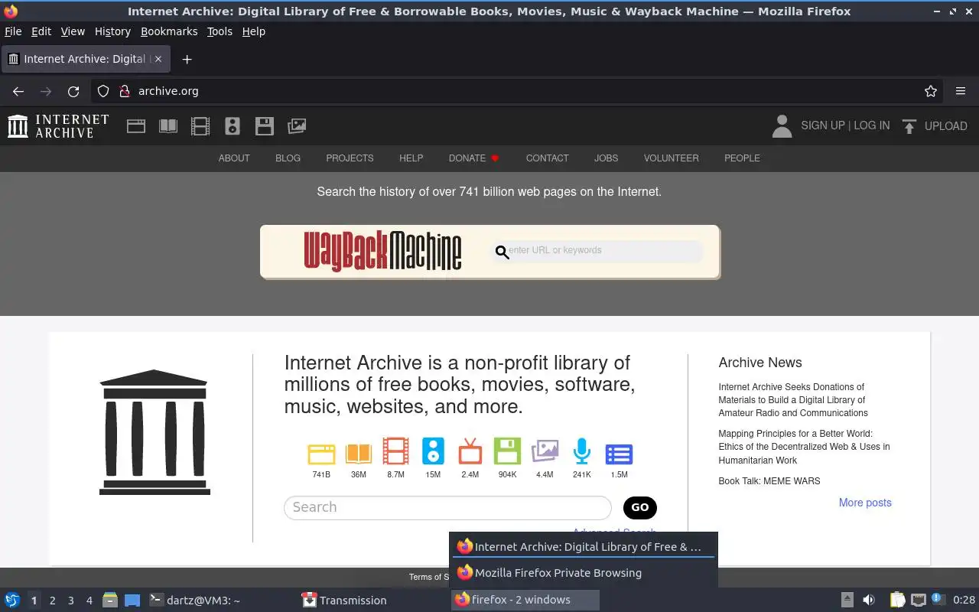Click the archive.org address bar
The width and height of the screenshot is (979, 612).
click(516, 91)
